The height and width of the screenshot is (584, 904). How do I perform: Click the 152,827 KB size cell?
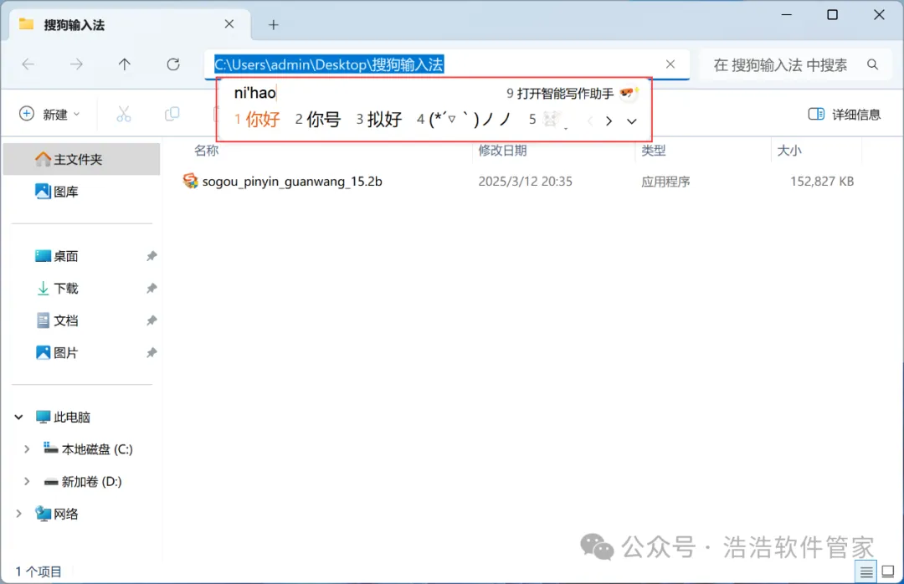pyautogui.click(x=822, y=182)
